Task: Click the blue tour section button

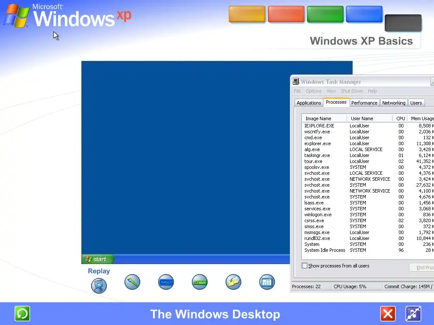Action: pos(364,14)
